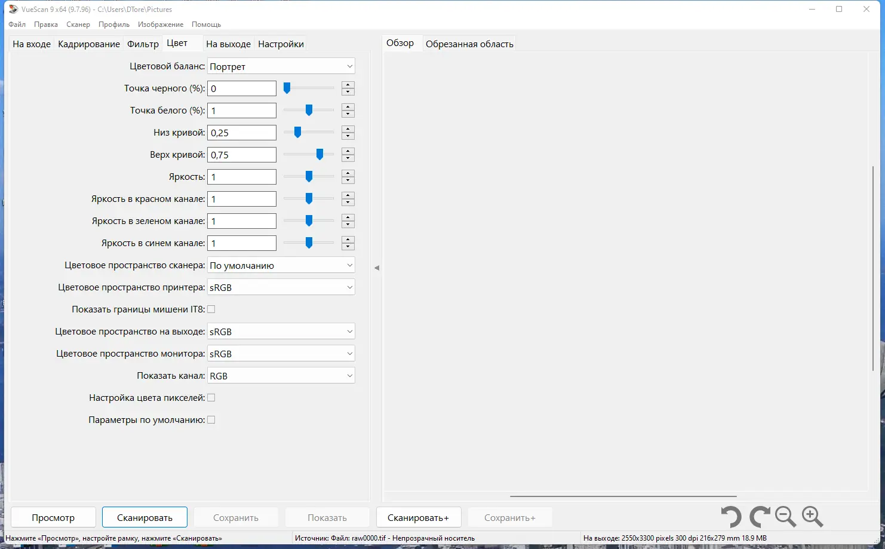
Task: Click the Сканировать+ button
Action: tap(418, 517)
